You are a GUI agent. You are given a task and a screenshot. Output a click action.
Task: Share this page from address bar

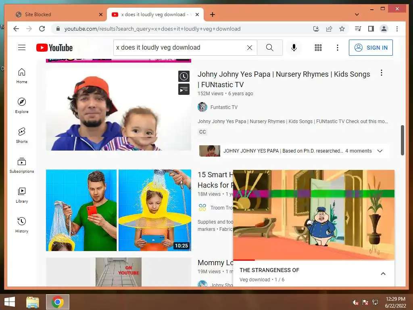pyautogui.click(x=329, y=29)
